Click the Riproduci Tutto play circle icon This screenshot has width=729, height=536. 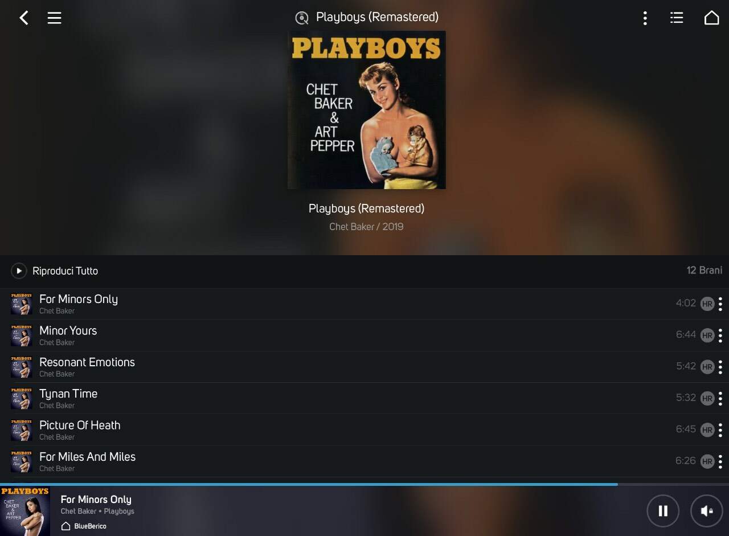(19, 271)
